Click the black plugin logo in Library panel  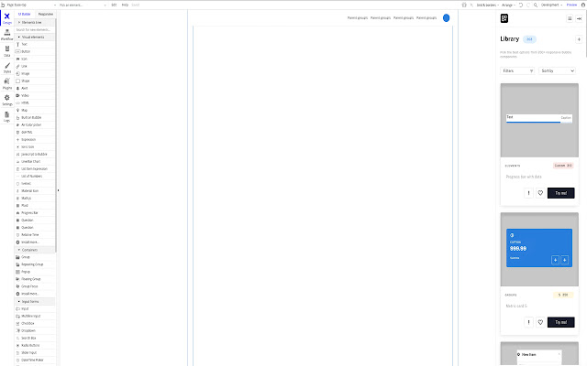(504, 18)
